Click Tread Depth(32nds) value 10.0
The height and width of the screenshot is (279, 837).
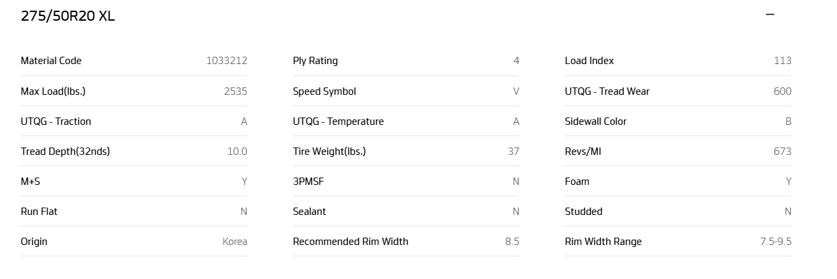click(237, 152)
